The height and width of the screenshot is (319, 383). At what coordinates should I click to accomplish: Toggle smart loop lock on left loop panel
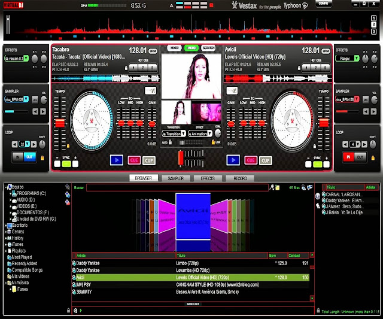coord(42,158)
